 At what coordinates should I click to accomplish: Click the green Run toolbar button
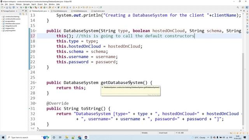(26, 7)
